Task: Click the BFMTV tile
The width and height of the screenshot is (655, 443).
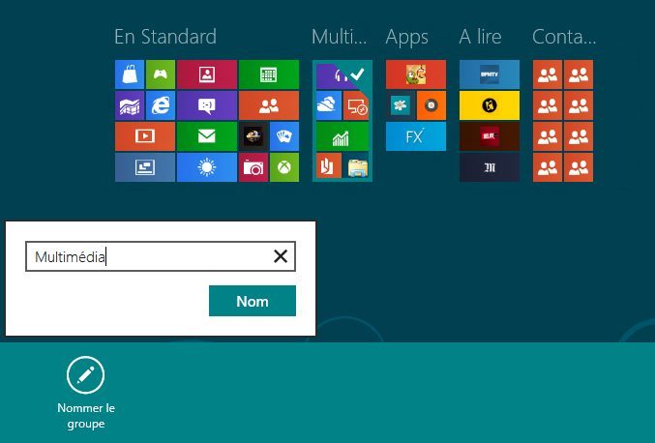Action: [489, 74]
